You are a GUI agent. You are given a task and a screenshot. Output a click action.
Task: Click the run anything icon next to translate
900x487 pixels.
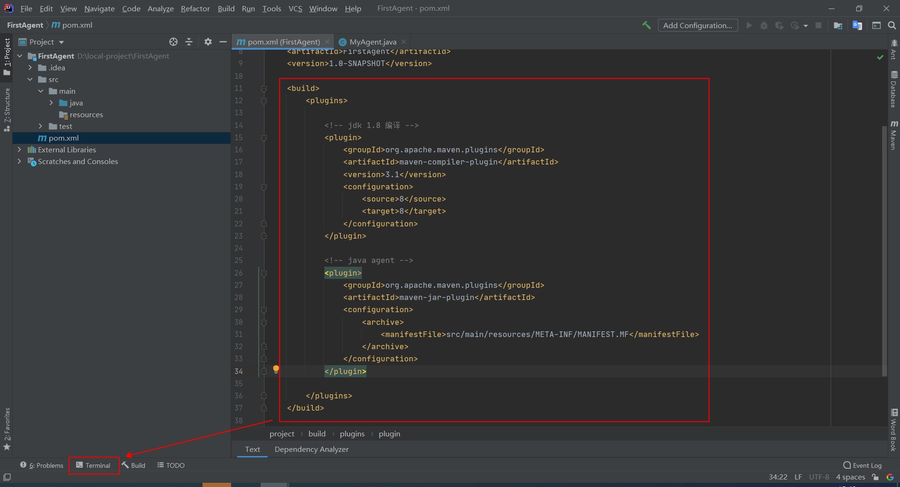876,25
